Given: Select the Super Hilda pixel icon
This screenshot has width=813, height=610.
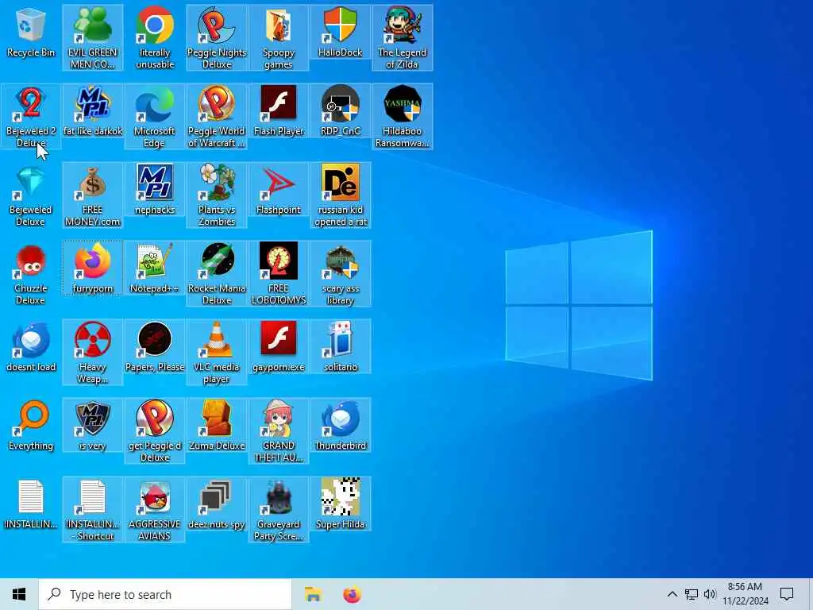Looking at the screenshot, I should [341, 504].
